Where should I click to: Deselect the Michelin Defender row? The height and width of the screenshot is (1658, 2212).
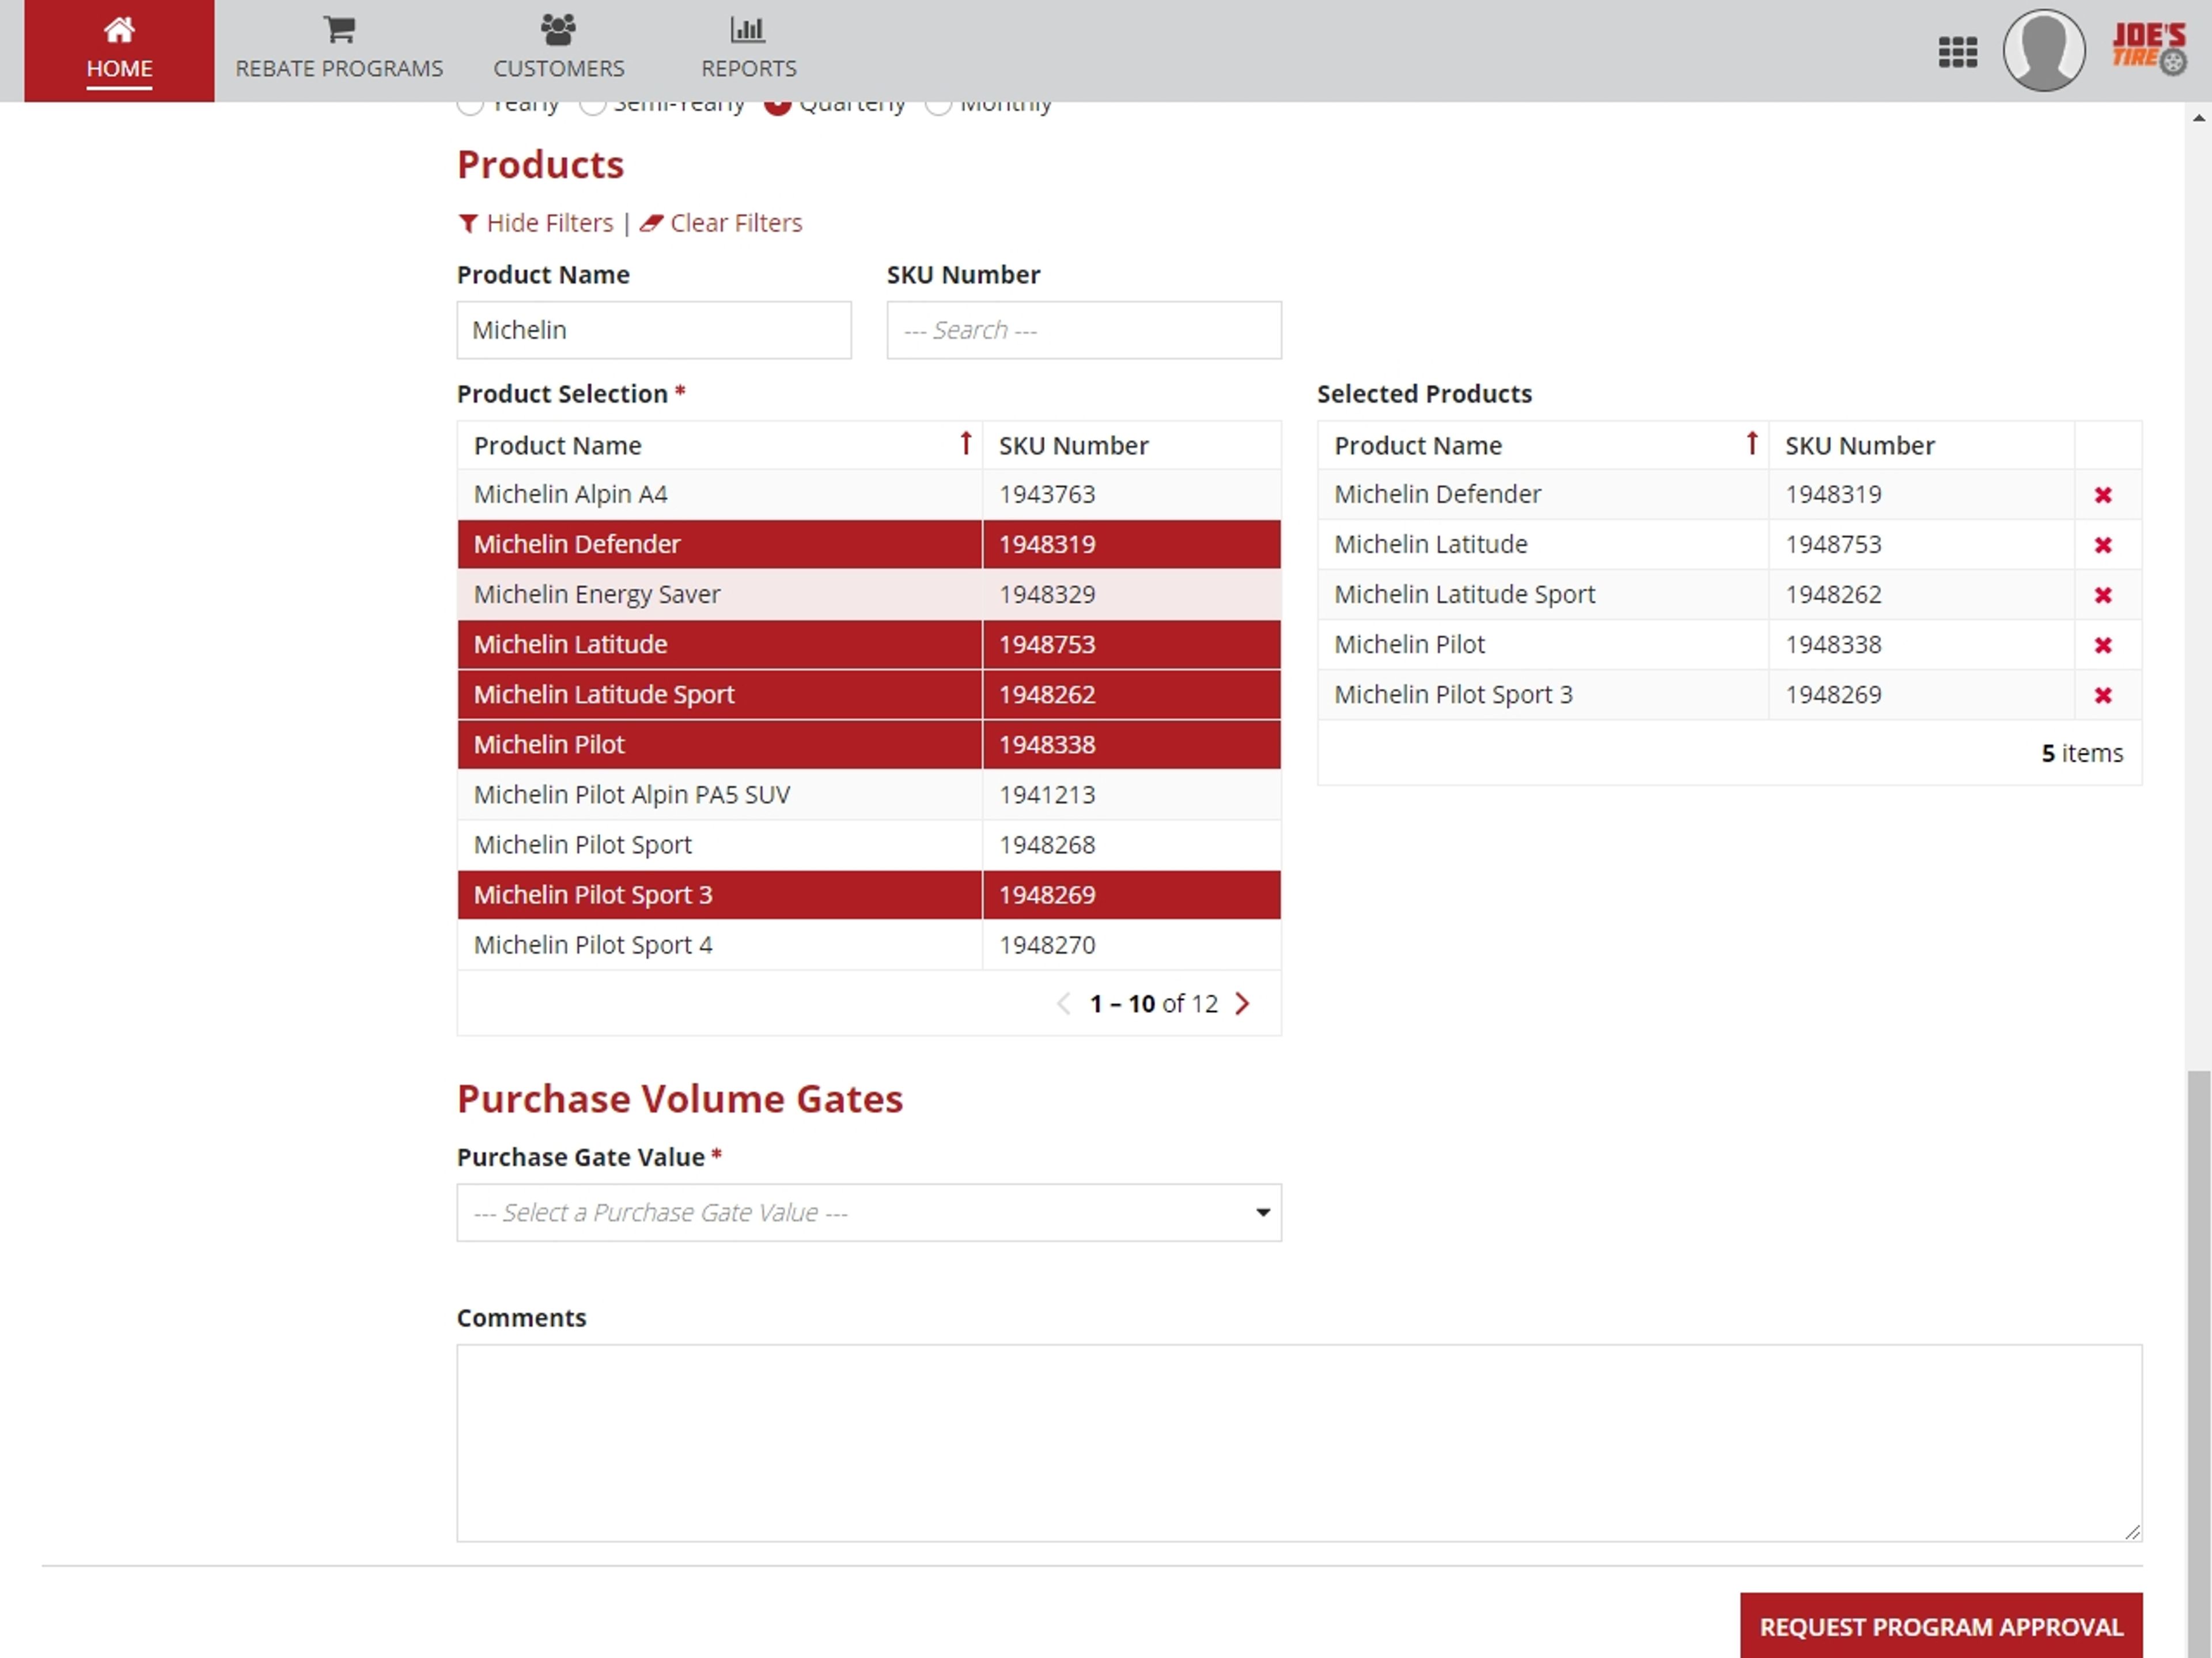point(869,545)
